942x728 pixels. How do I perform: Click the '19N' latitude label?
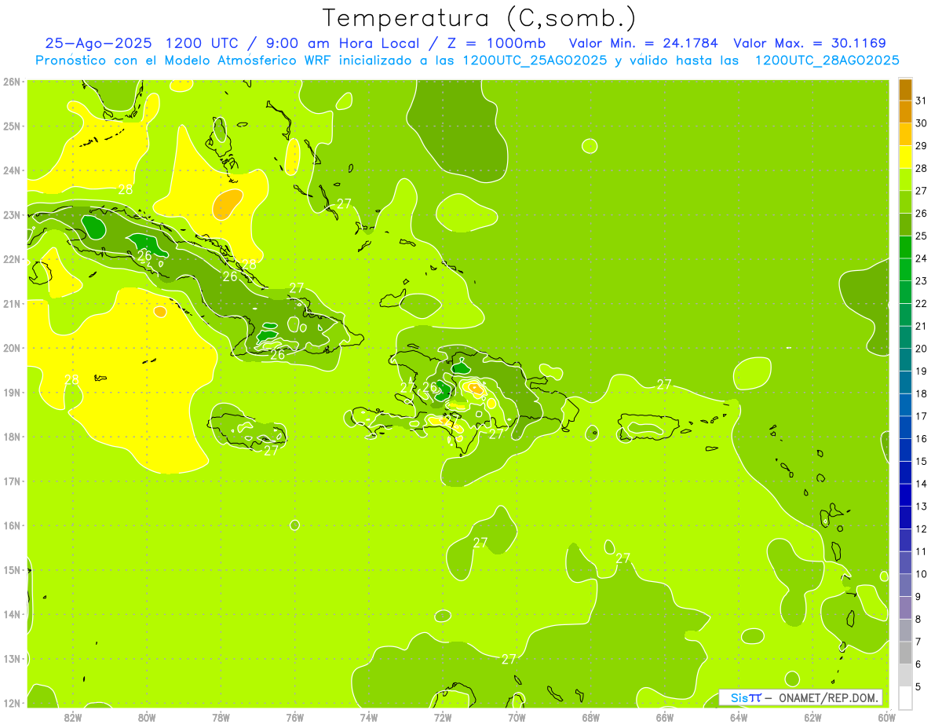click(x=12, y=392)
